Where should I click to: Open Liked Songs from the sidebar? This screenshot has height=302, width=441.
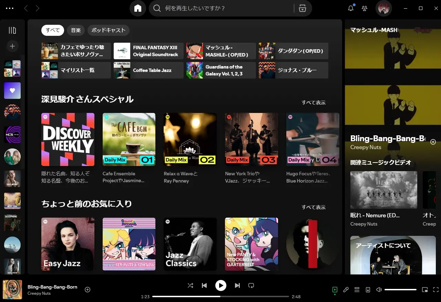point(12,90)
